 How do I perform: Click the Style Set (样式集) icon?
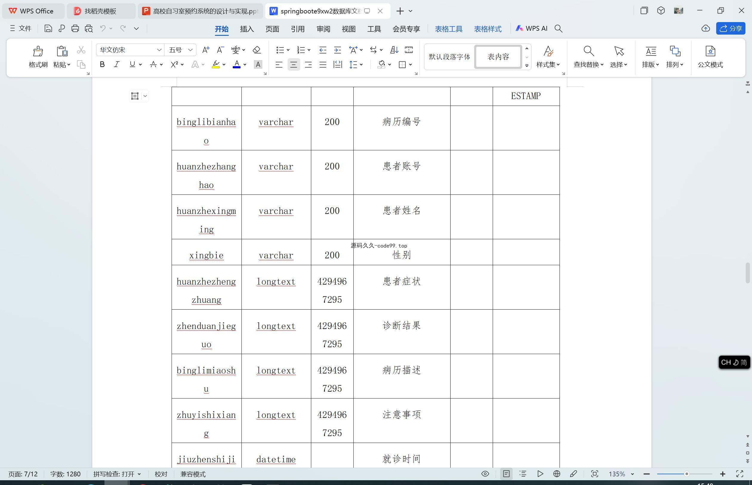548,51
